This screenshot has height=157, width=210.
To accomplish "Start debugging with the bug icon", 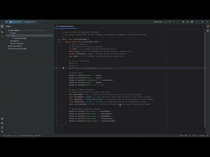I will tap(170, 22).
